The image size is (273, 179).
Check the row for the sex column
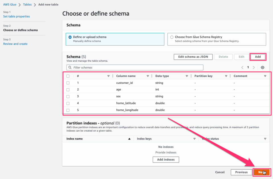point(67,96)
